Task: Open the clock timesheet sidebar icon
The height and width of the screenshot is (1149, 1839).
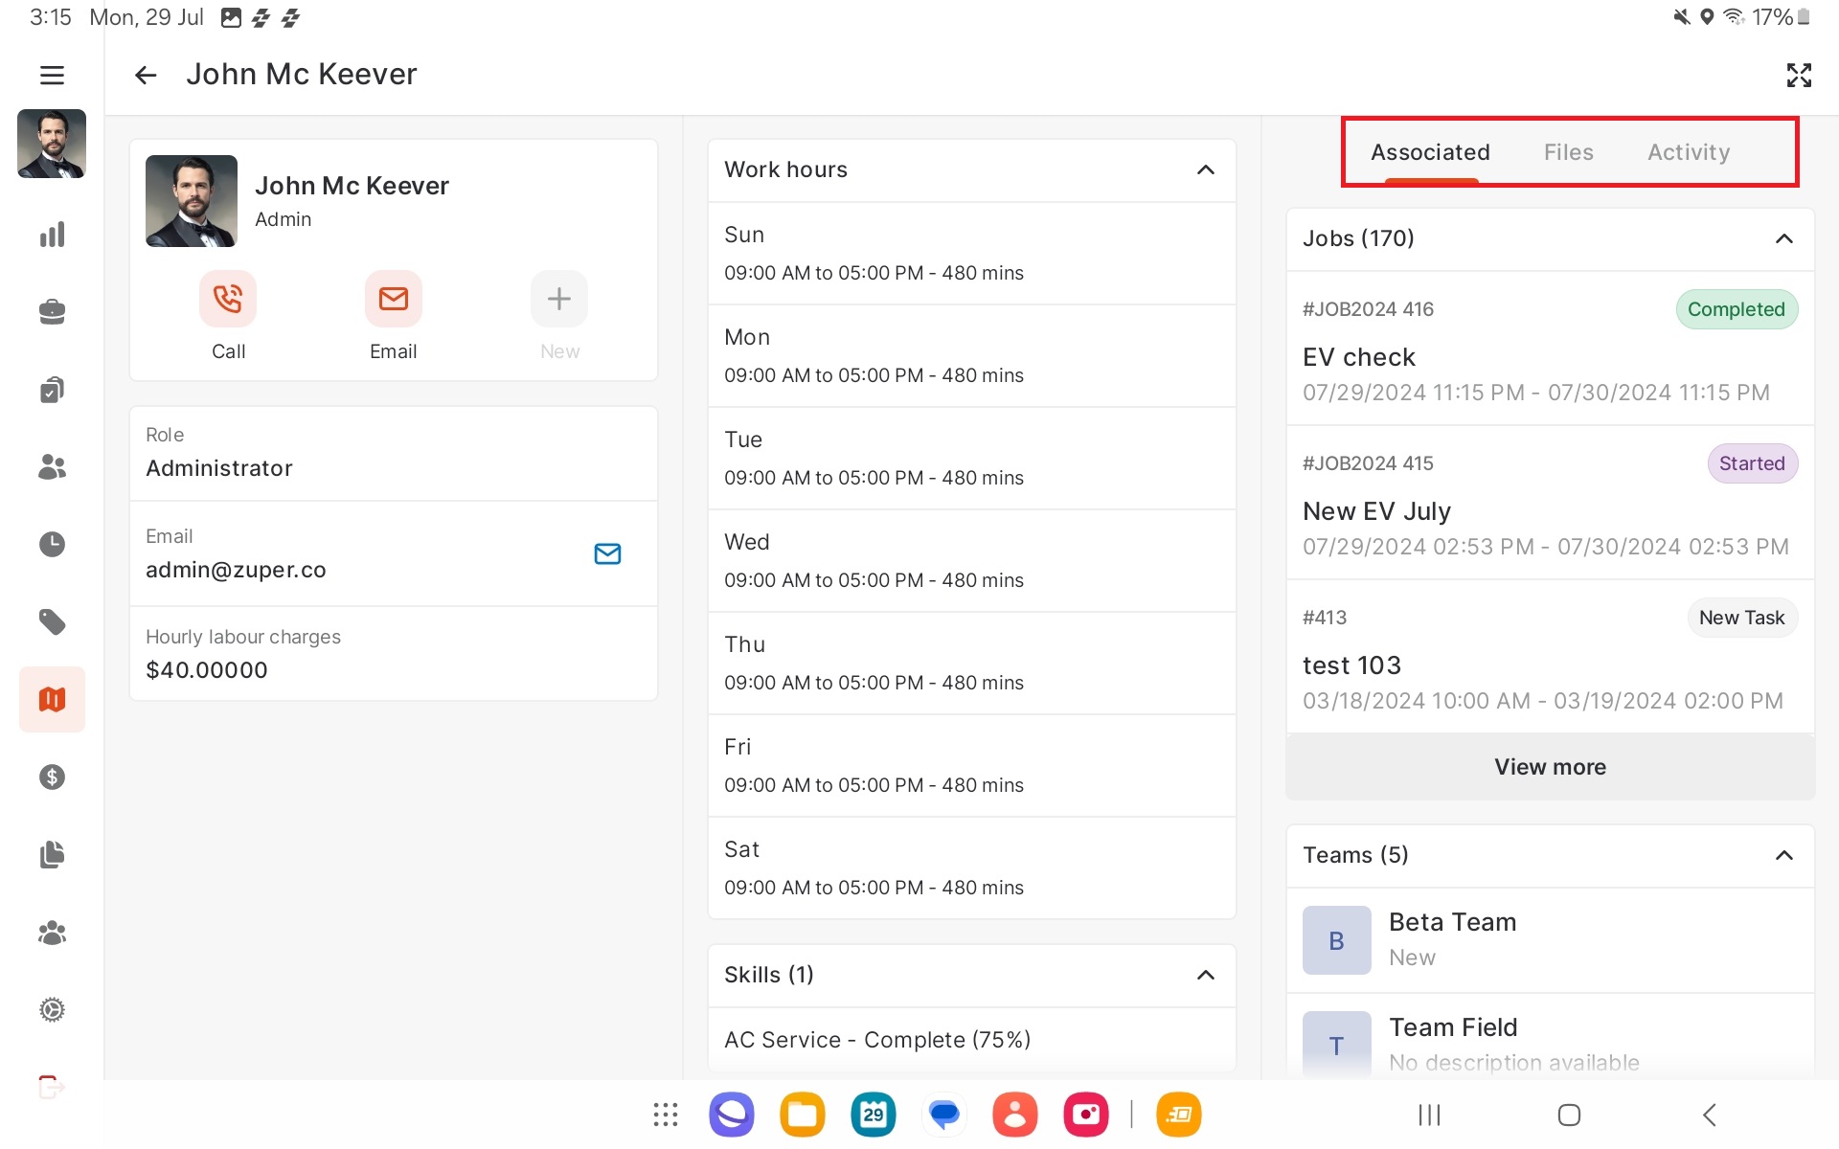Action: pyautogui.click(x=52, y=544)
